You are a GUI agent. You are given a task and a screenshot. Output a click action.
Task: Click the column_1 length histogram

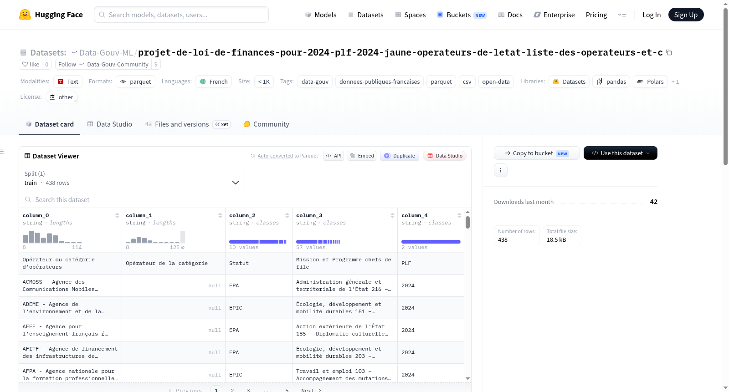[x=155, y=236]
